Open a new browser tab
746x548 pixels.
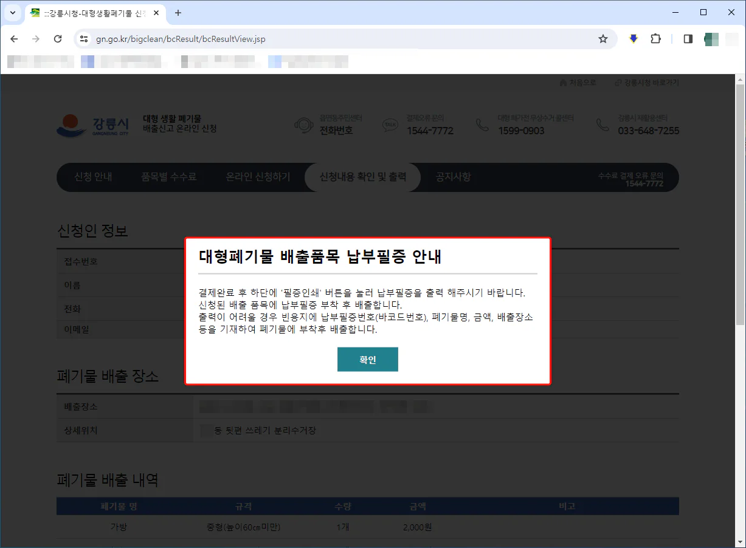[x=178, y=13]
